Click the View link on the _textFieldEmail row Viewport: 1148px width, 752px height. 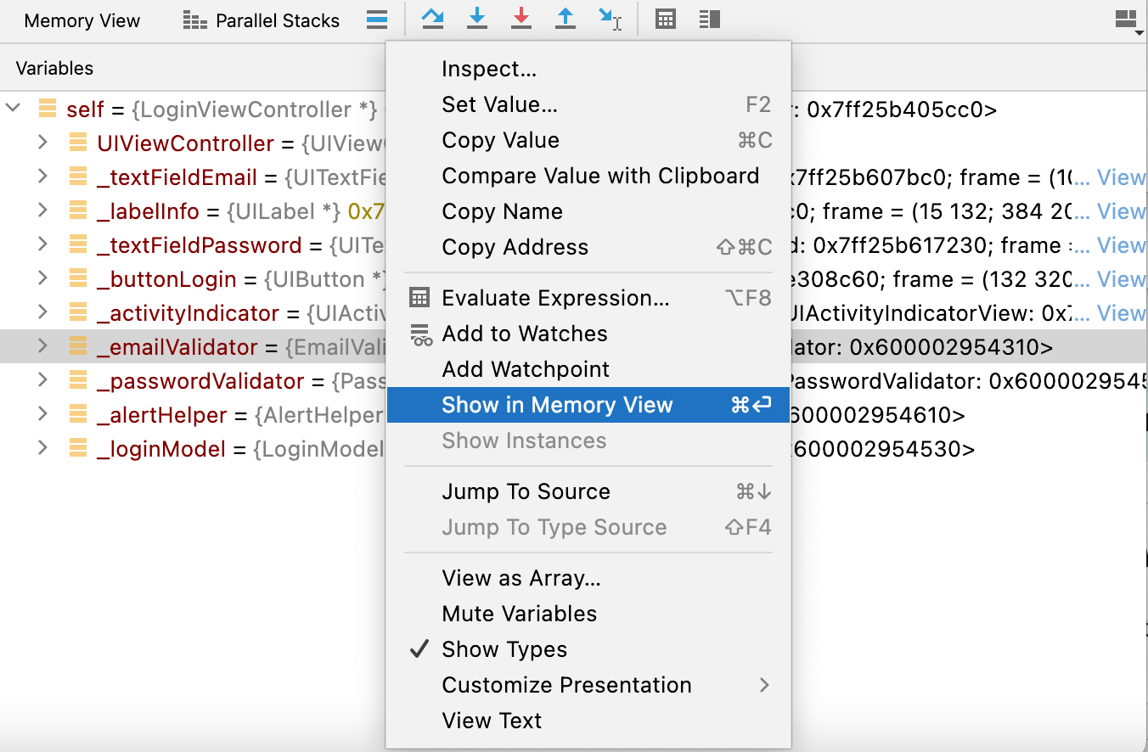1121,177
